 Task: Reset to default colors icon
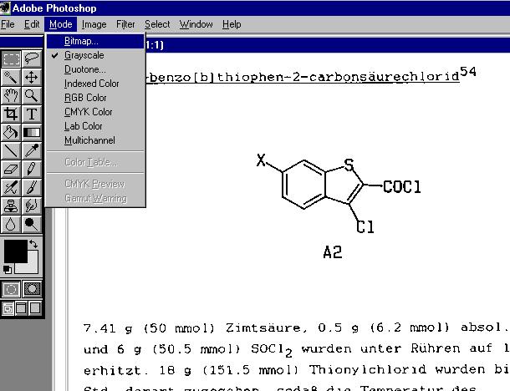(x=8, y=269)
